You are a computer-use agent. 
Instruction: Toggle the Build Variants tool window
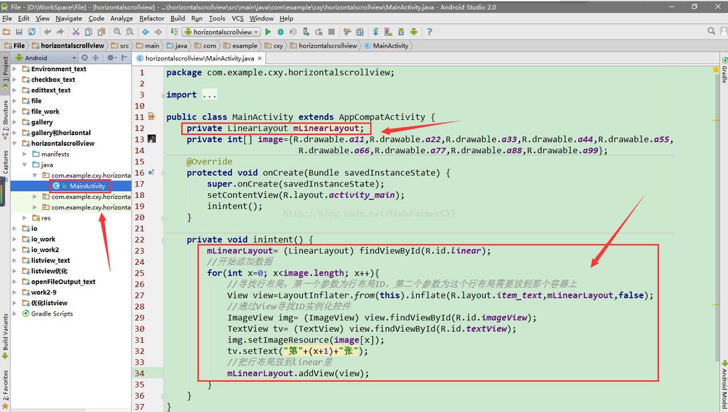tap(5, 336)
